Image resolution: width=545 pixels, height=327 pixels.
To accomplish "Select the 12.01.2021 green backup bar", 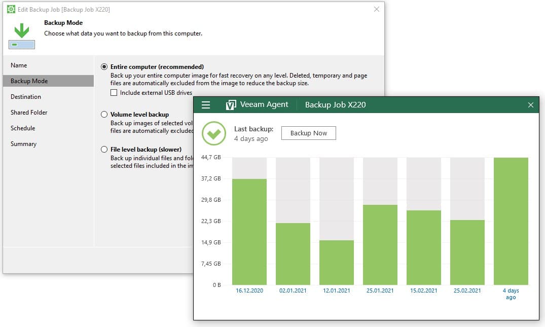I will pyautogui.click(x=336, y=263).
